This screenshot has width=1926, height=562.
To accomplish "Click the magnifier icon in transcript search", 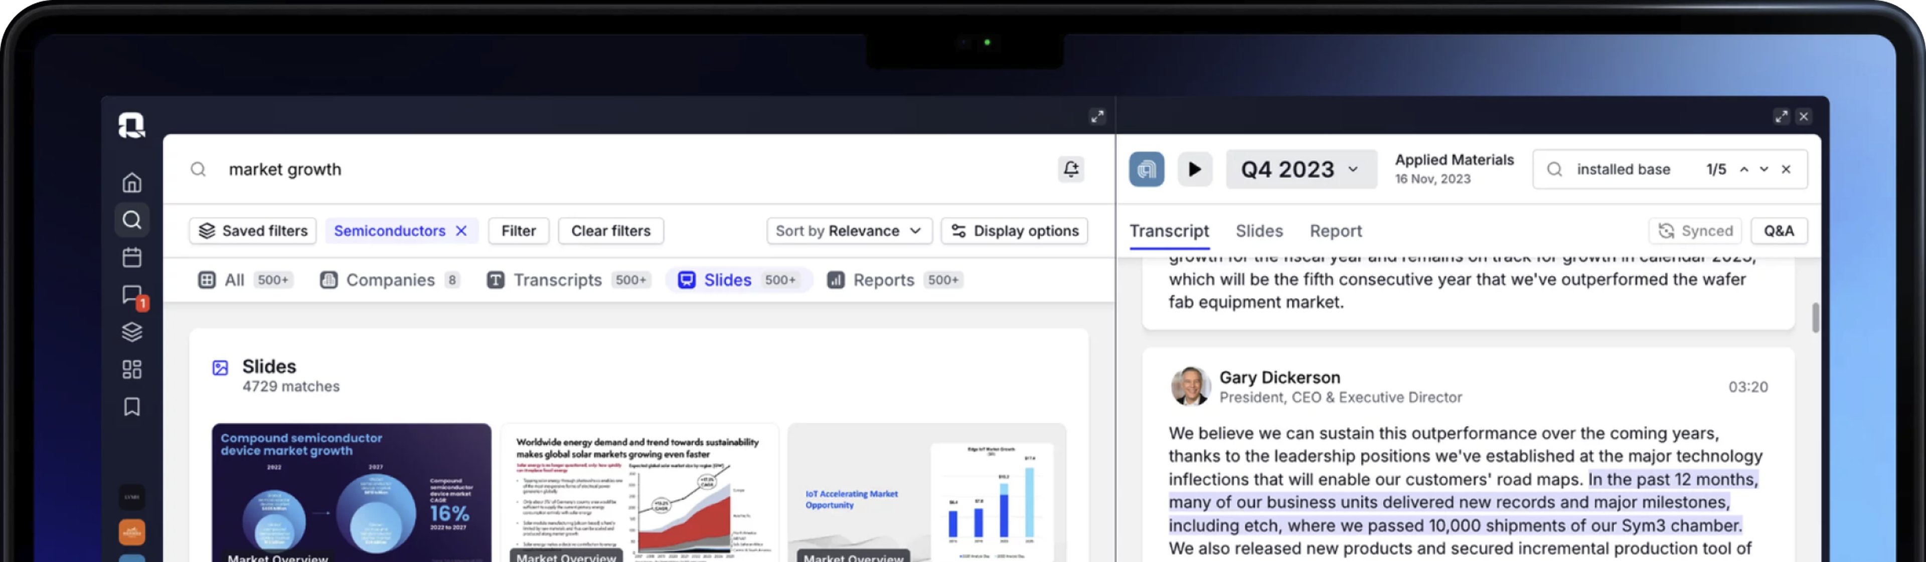I will click(x=1554, y=169).
